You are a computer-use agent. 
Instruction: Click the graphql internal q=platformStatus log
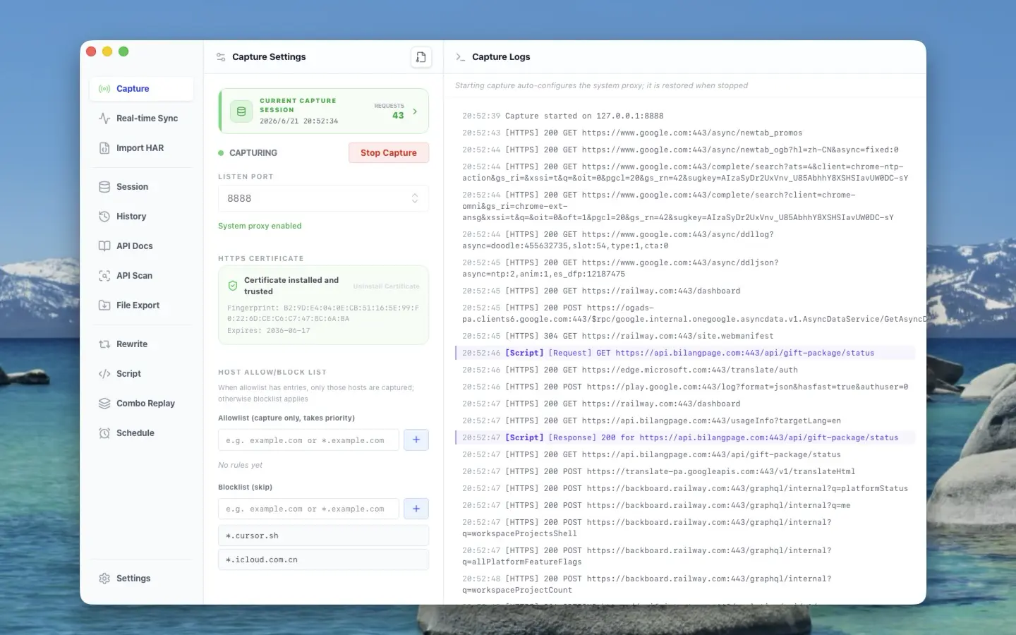click(x=685, y=488)
